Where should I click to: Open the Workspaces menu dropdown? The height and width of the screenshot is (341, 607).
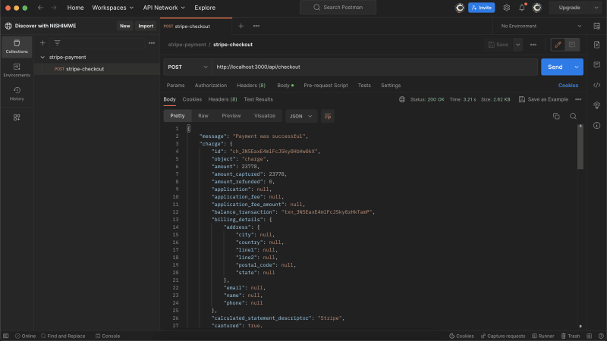[112, 8]
